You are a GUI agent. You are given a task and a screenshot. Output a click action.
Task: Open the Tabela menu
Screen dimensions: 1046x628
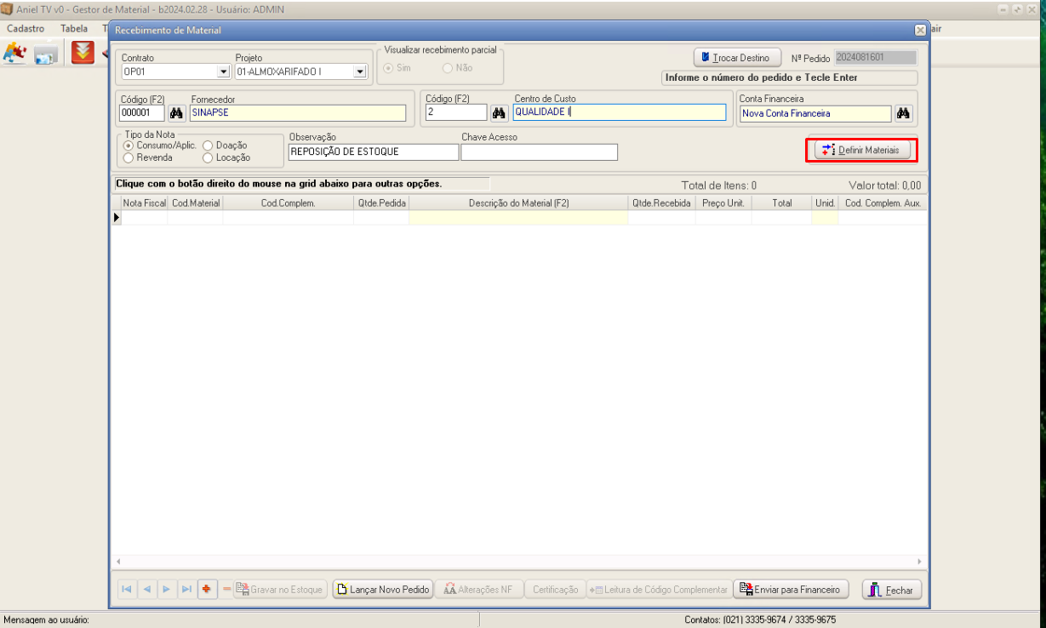coord(74,28)
